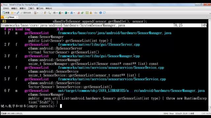The width and height of the screenshot is (211, 118).
Task: Open the 编辑(E) menu
Action: tap(14, 9)
